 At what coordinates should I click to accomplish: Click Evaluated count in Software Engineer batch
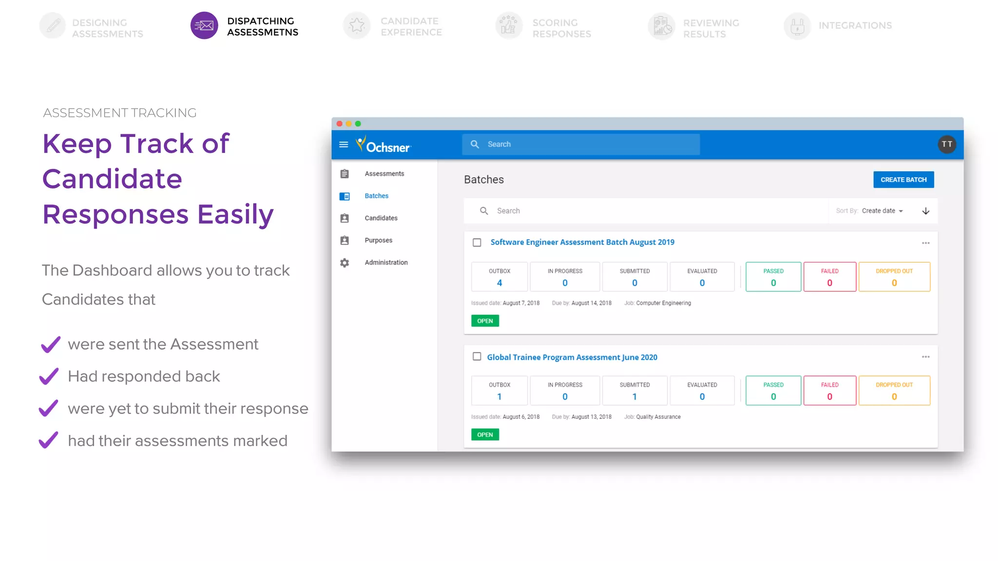tap(702, 277)
